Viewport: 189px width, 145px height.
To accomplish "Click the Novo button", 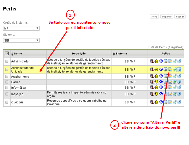I will click(x=154, y=17).
